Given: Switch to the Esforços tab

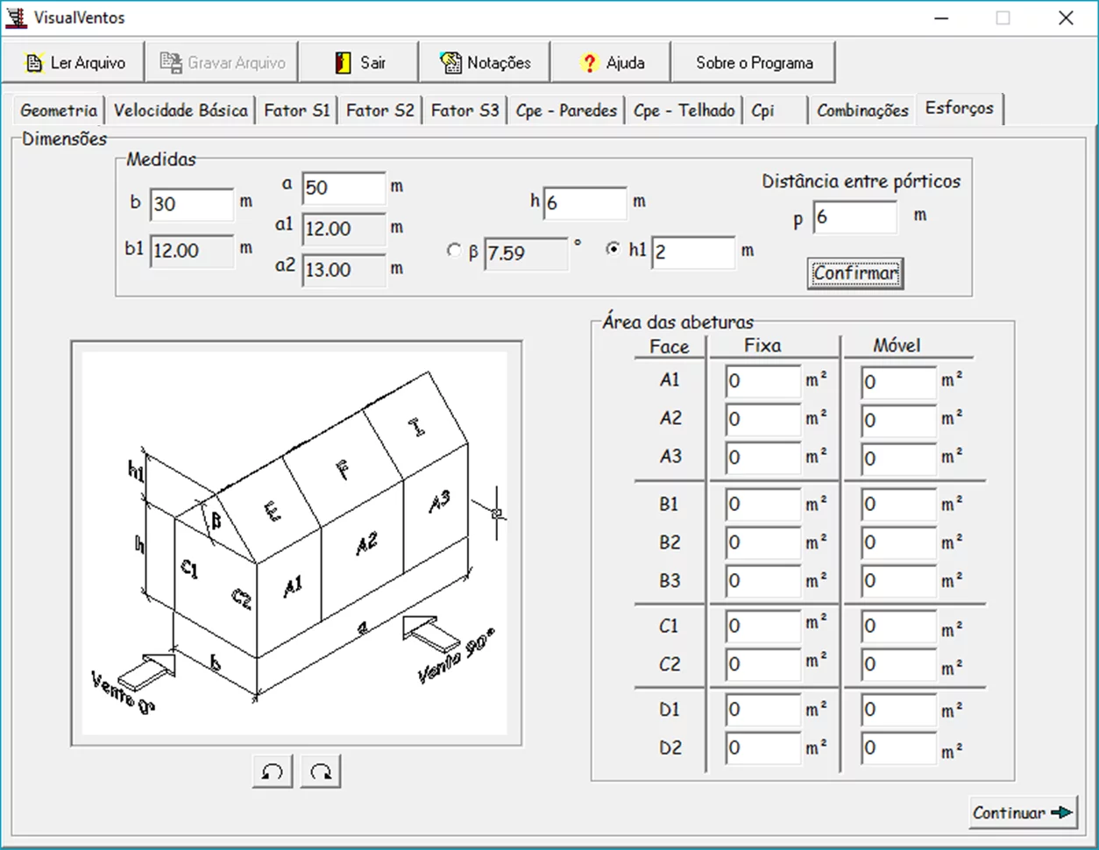Looking at the screenshot, I should 960,109.
